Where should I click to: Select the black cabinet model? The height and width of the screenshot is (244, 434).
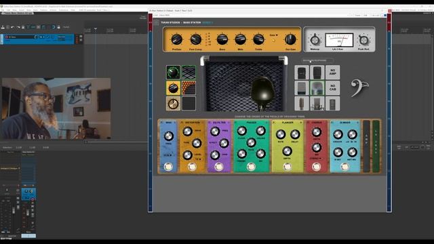point(189,104)
